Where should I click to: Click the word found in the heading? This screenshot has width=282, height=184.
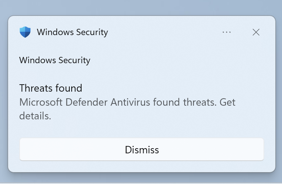coord(69,88)
